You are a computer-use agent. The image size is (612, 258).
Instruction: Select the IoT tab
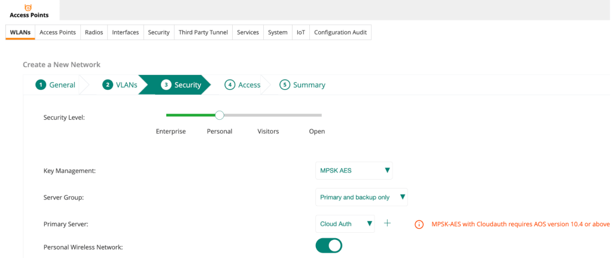pos(301,32)
